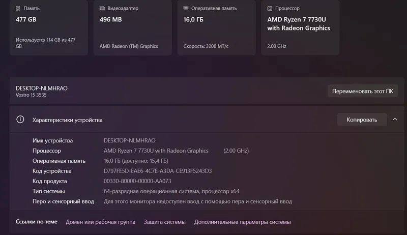Open Дополнительные параметры системы link
The width and height of the screenshot is (407, 235).
243,222
